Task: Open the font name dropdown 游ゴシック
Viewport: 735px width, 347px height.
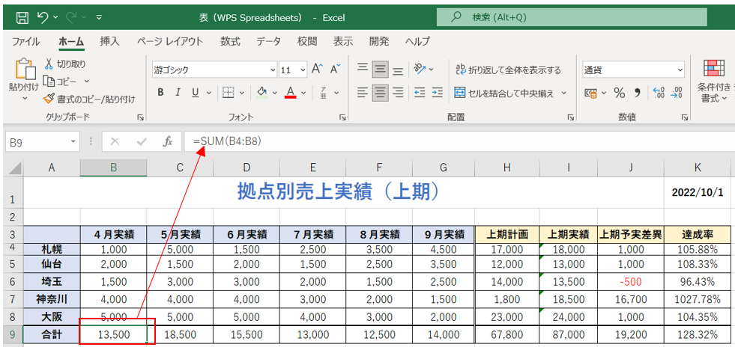Action: tap(214, 70)
